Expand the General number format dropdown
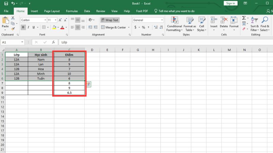The width and height of the screenshot is (273, 153). point(162,20)
